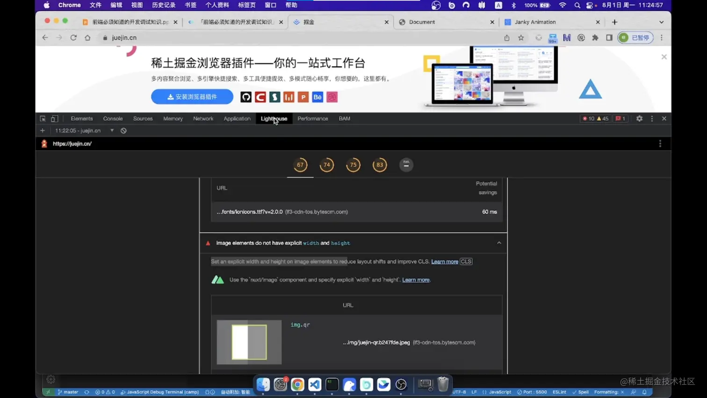Screen dimensions: 707x398
Task: Click the DevTools inspect element picker icon
Action: tap(43, 119)
